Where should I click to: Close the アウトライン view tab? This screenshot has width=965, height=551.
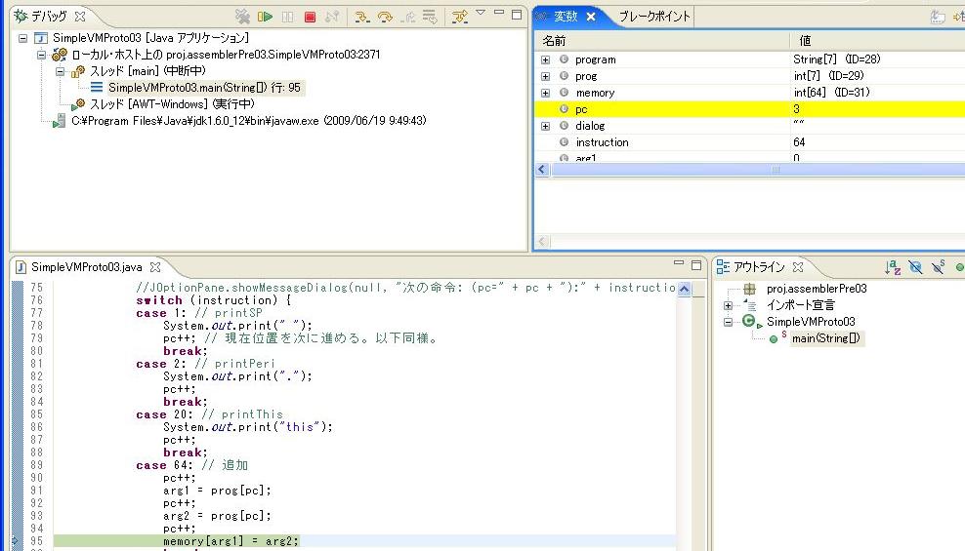pos(797,266)
